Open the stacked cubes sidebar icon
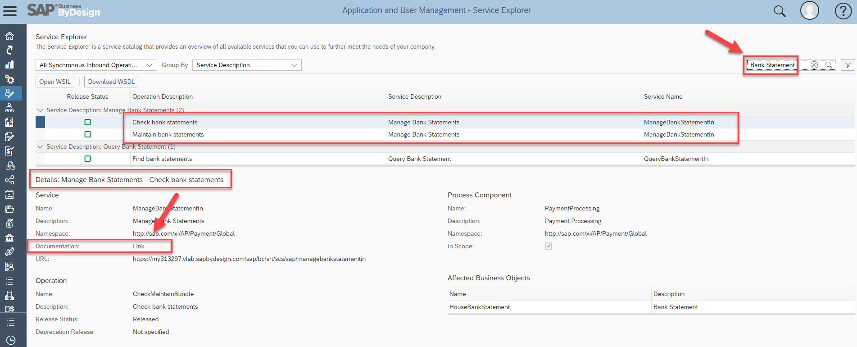857x347 pixels. tap(9, 165)
